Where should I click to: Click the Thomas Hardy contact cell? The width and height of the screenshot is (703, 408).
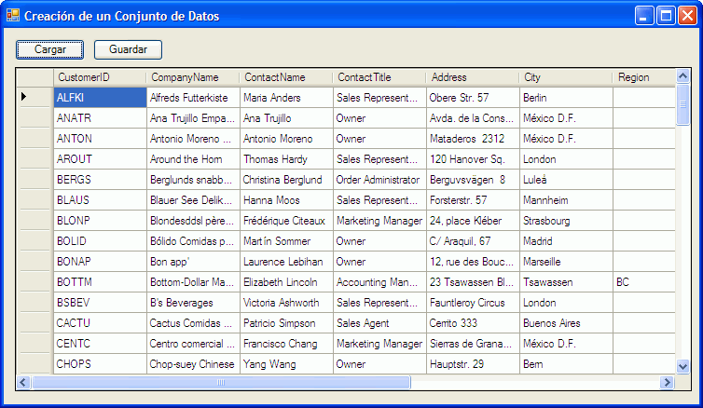click(285, 159)
